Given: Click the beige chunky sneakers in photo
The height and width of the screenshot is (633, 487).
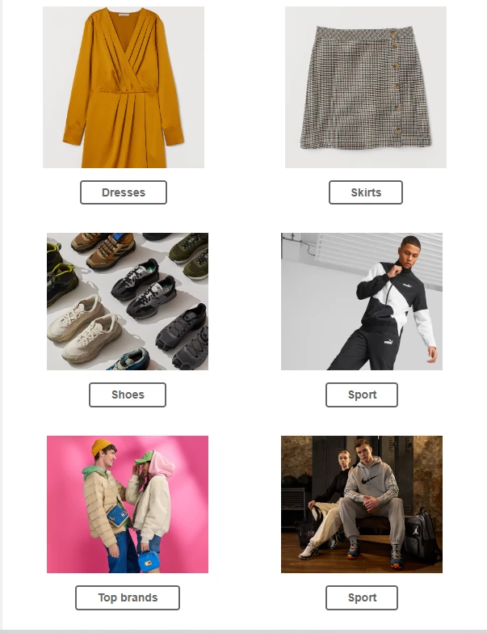Looking at the screenshot, I should [x=85, y=327].
